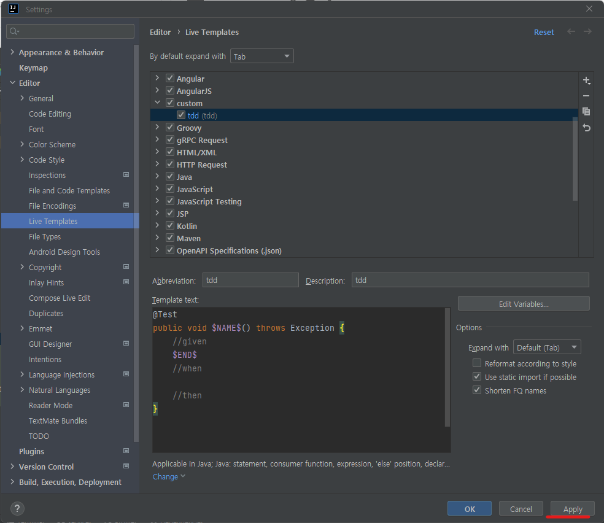Viewport: 604px width, 523px height.
Task: Go back with the left arrow icon
Action: click(x=571, y=31)
